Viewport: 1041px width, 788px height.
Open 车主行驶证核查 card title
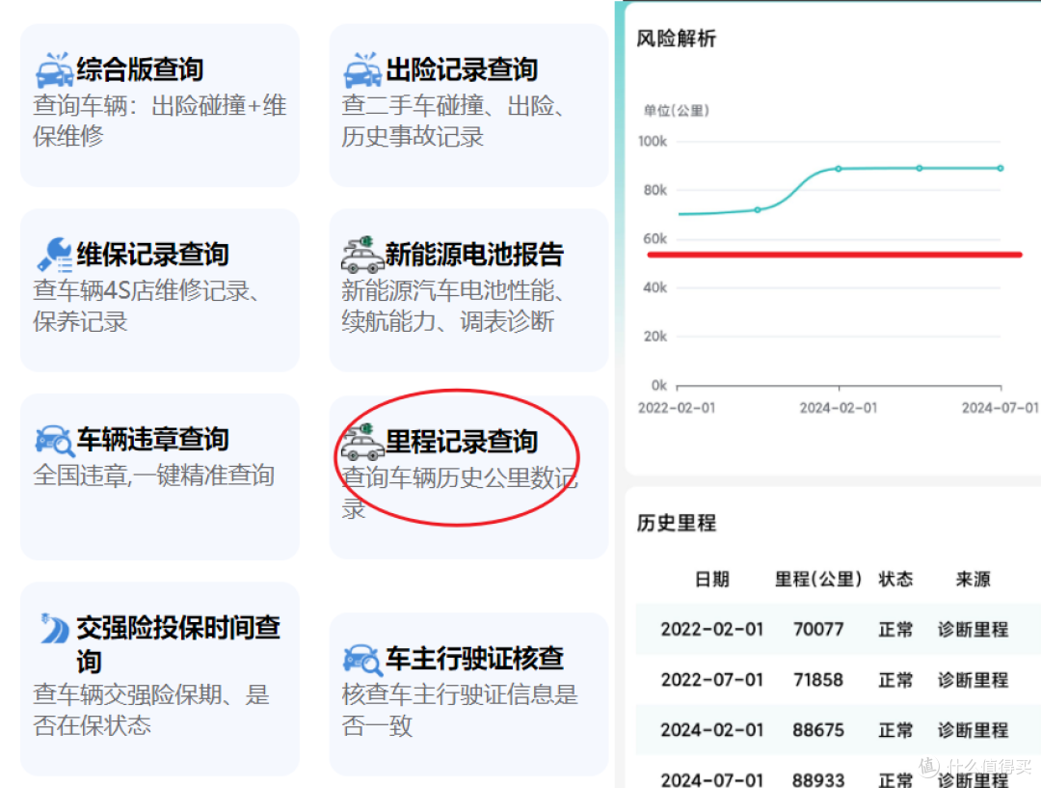[x=474, y=659]
